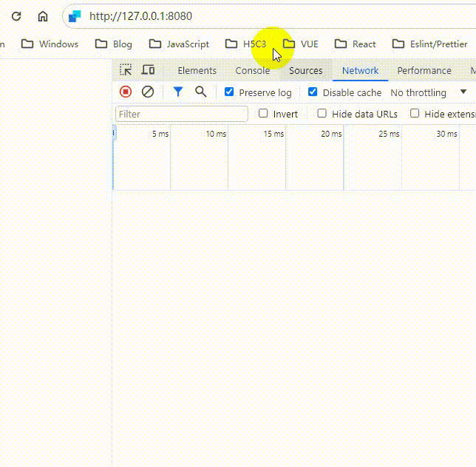Activate the inspect element picker icon
The image size is (476, 467).
pos(126,70)
